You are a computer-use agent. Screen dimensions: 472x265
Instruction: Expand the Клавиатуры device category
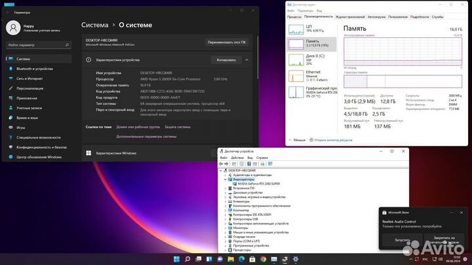[x=226, y=201]
